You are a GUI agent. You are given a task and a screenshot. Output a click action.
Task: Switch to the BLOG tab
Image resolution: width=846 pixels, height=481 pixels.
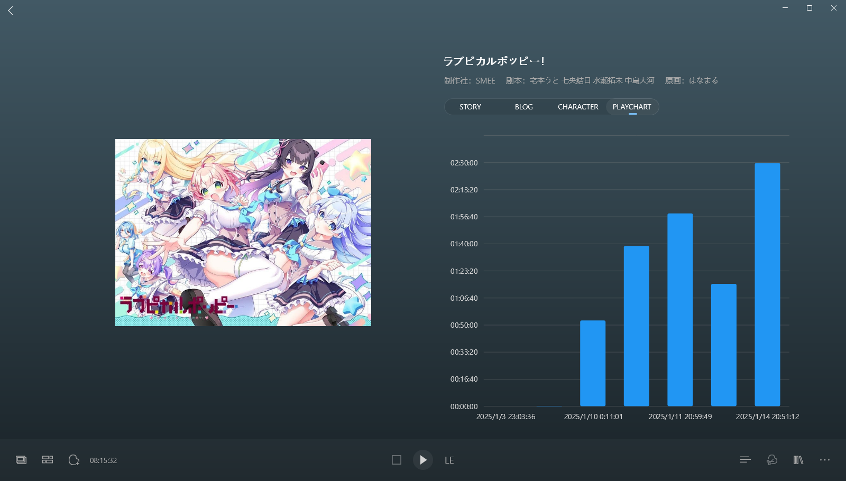pyautogui.click(x=524, y=107)
